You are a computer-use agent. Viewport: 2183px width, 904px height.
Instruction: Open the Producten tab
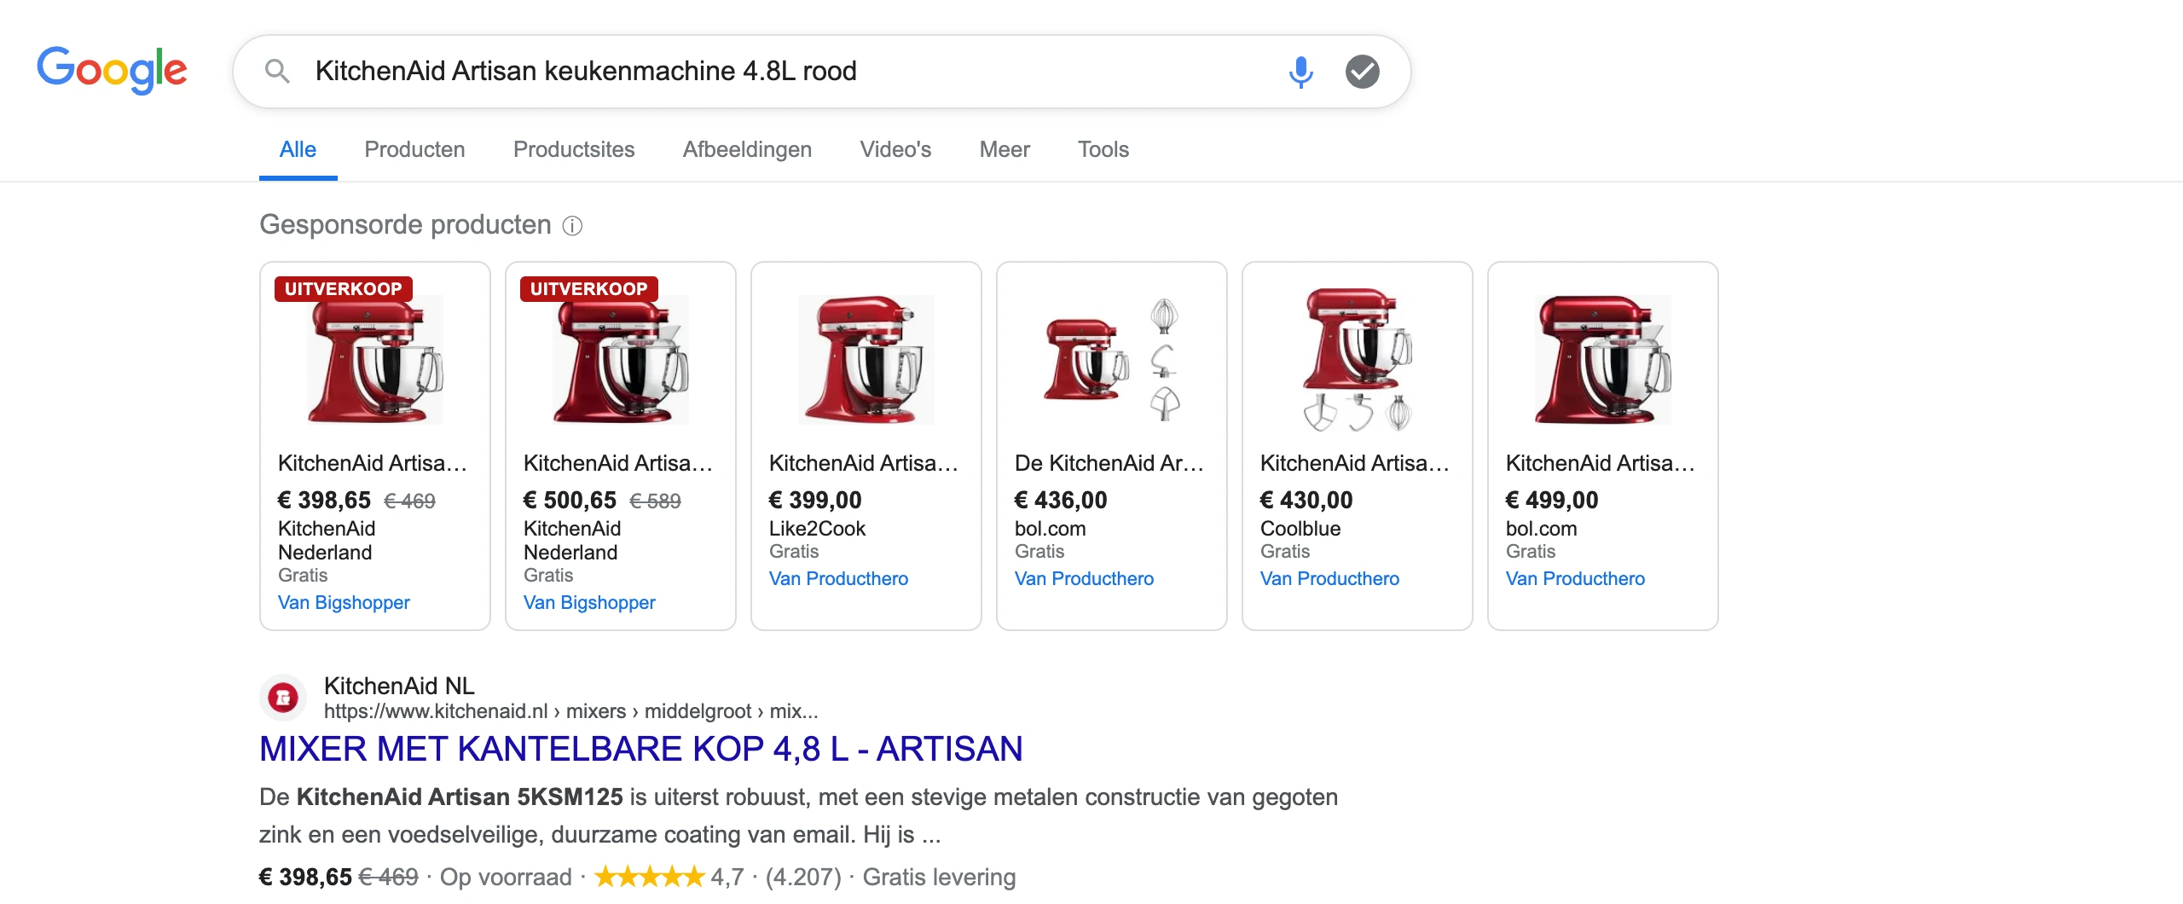(414, 149)
